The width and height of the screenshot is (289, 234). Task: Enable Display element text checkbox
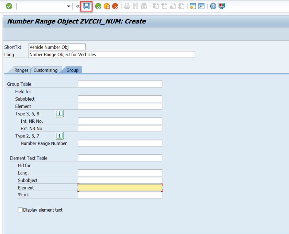(20, 210)
